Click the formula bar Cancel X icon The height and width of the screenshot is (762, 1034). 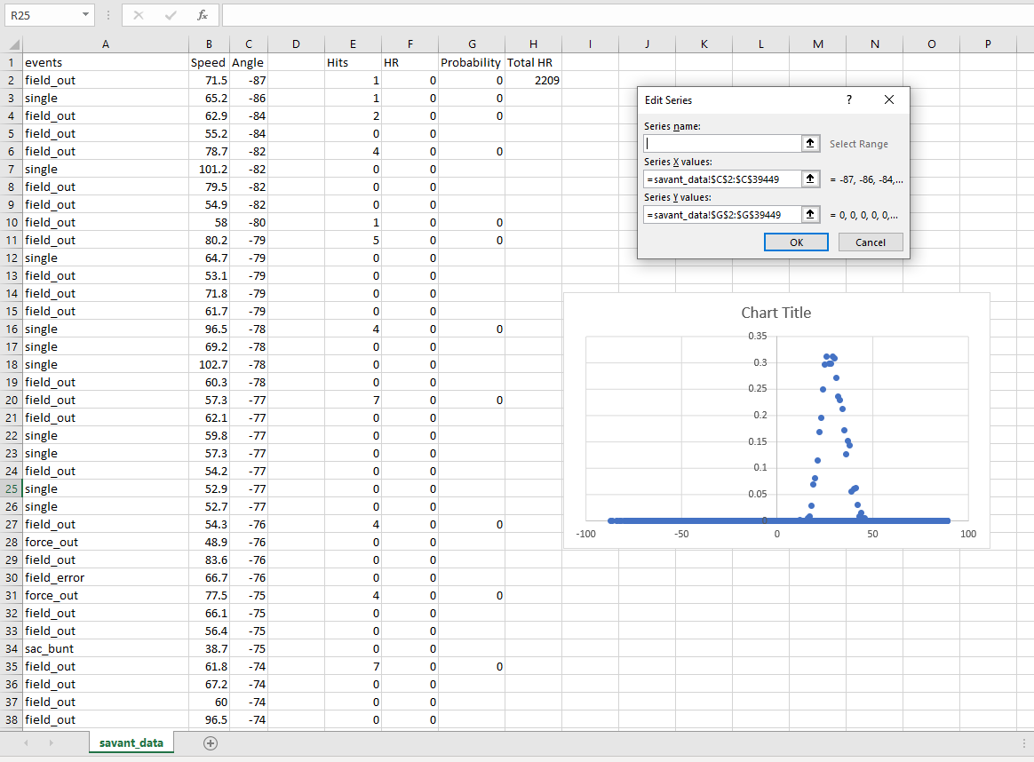[139, 15]
